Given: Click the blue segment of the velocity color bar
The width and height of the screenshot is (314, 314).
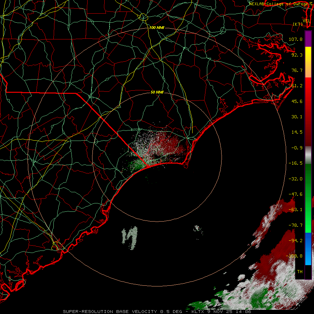Looking at the screenshot, I should point(308,249).
